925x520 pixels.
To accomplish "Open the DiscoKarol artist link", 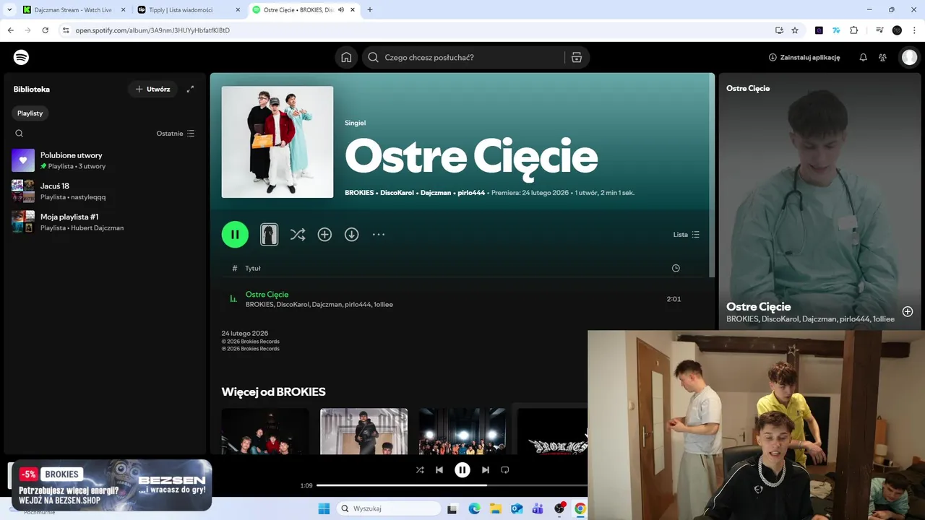I will coord(397,193).
